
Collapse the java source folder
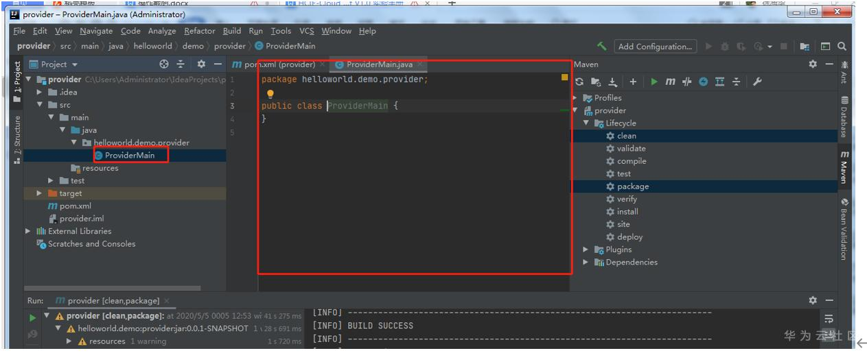tap(62, 130)
